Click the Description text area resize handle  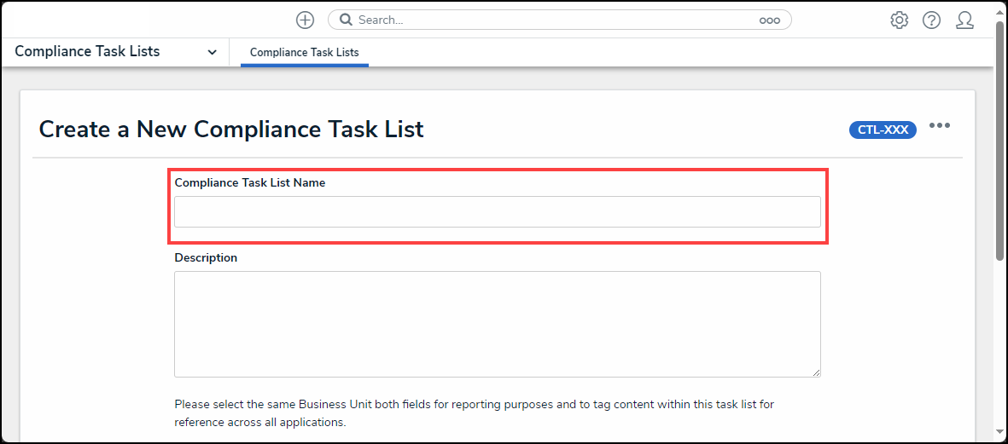coord(816,372)
